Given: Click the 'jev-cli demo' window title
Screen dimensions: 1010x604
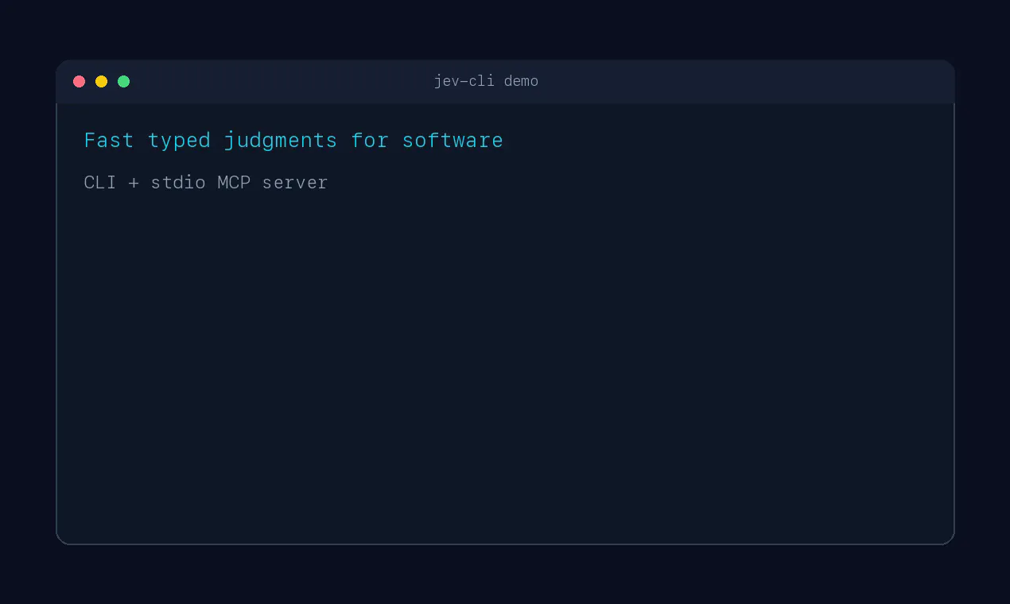Looking at the screenshot, I should [486, 81].
